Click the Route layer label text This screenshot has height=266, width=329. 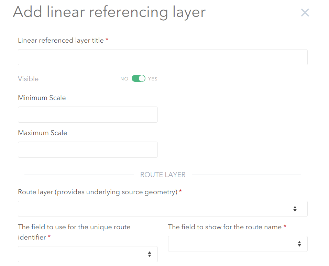[x=99, y=192]
